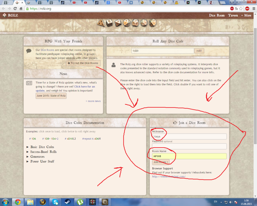Click the green padlock security icon
The image size is (257, 206).
coord(27,8)
